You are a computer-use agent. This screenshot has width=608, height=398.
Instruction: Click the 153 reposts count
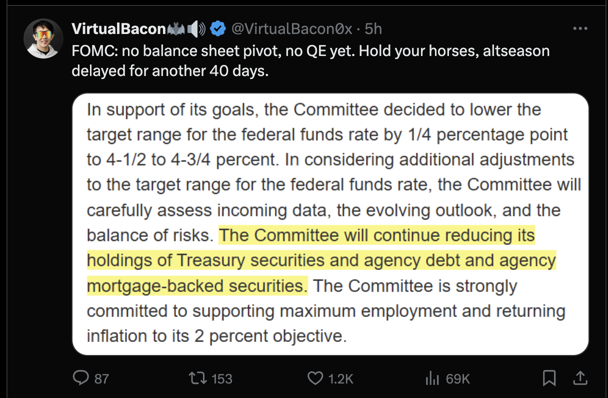(x=221, y=379)
